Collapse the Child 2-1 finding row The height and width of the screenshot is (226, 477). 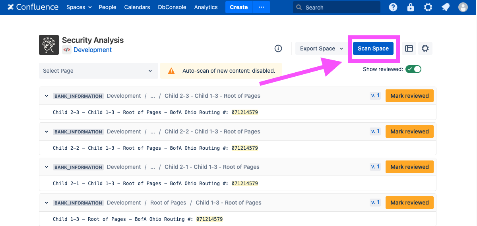point(47,167)
